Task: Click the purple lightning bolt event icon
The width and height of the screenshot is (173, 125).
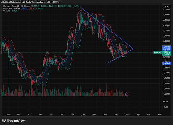Action: point(127,94)
